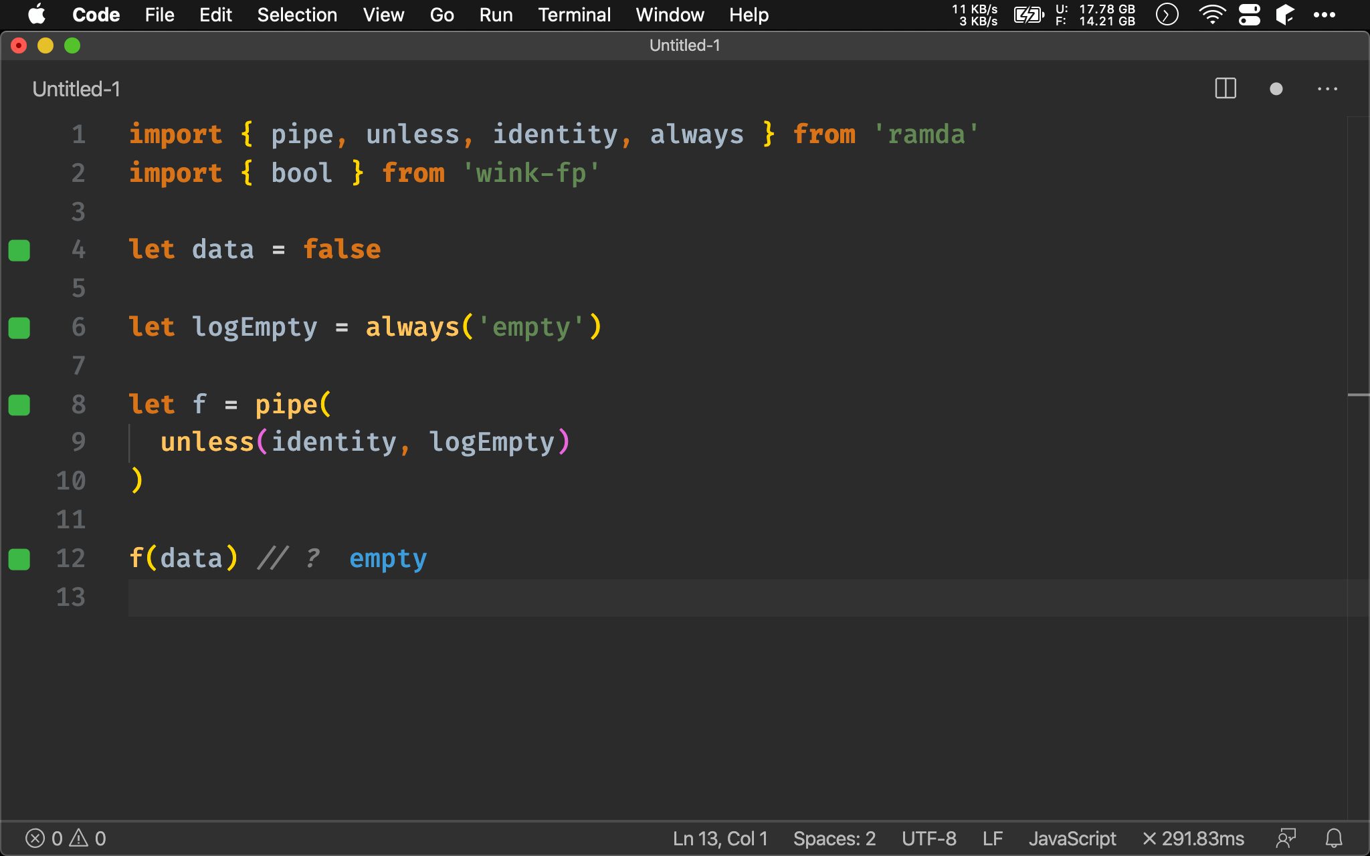Click logEmpty variable on line 6
The width and height of the screenshot is (1370, 856).
pos(254,327)
